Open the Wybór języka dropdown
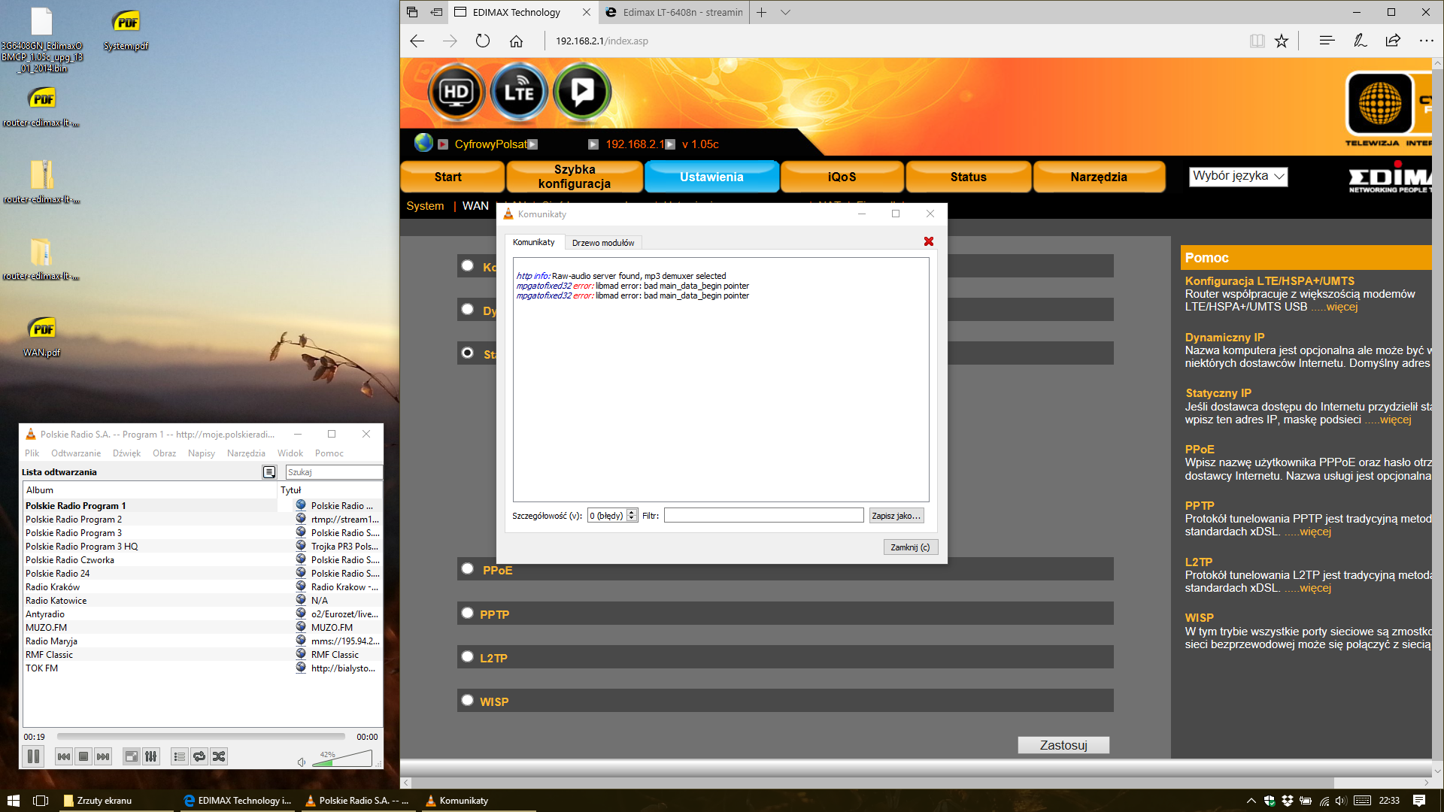This screenshot has width=1444, height=812. [x=1239, y=176]
